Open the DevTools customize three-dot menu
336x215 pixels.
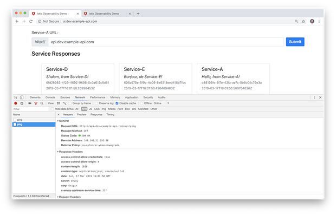314,97
